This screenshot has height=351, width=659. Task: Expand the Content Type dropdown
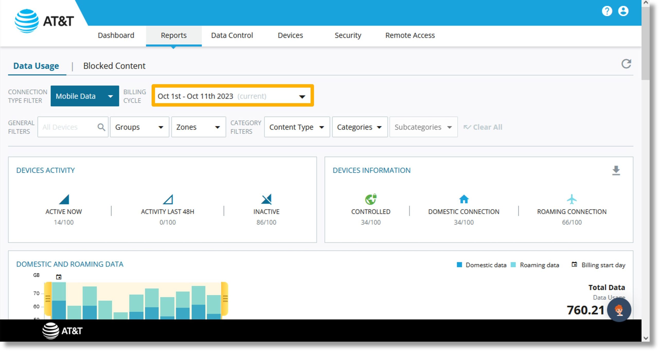[297, 127]
